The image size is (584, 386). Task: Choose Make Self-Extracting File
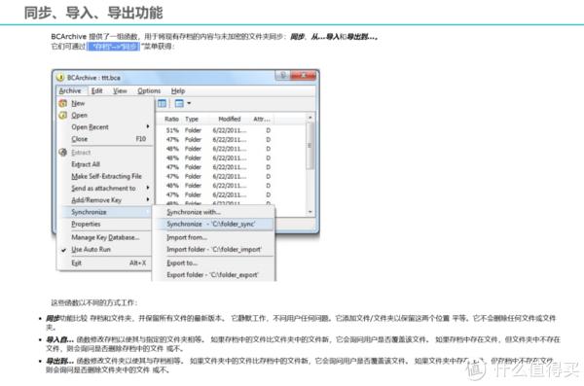click(x=105, y=176)
